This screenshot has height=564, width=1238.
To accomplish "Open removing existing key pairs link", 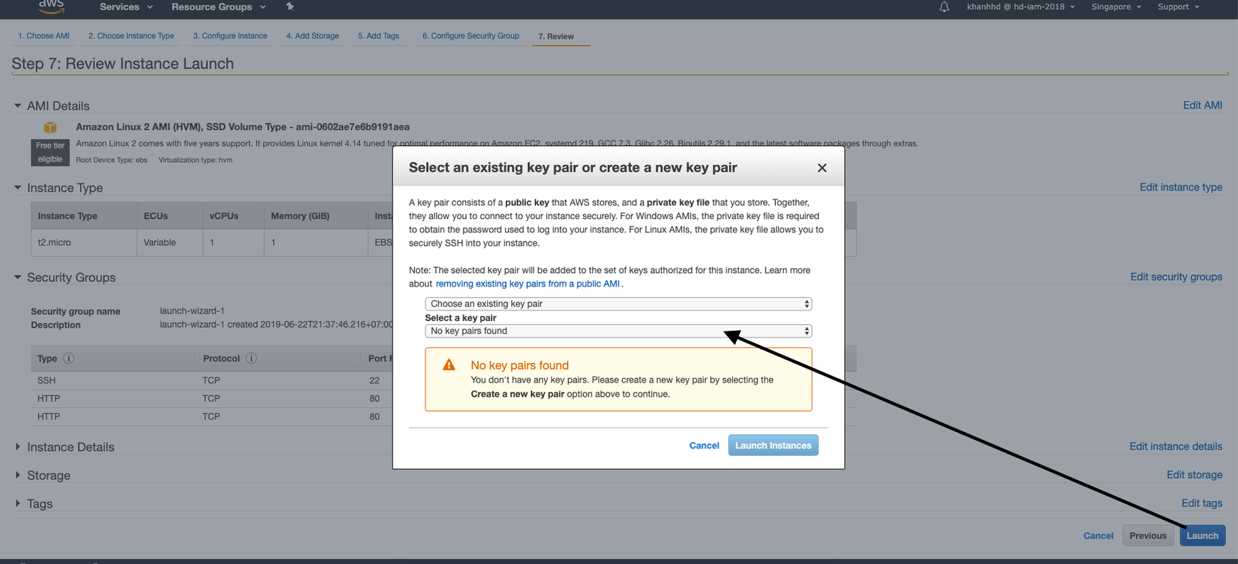I will [527, 283].
